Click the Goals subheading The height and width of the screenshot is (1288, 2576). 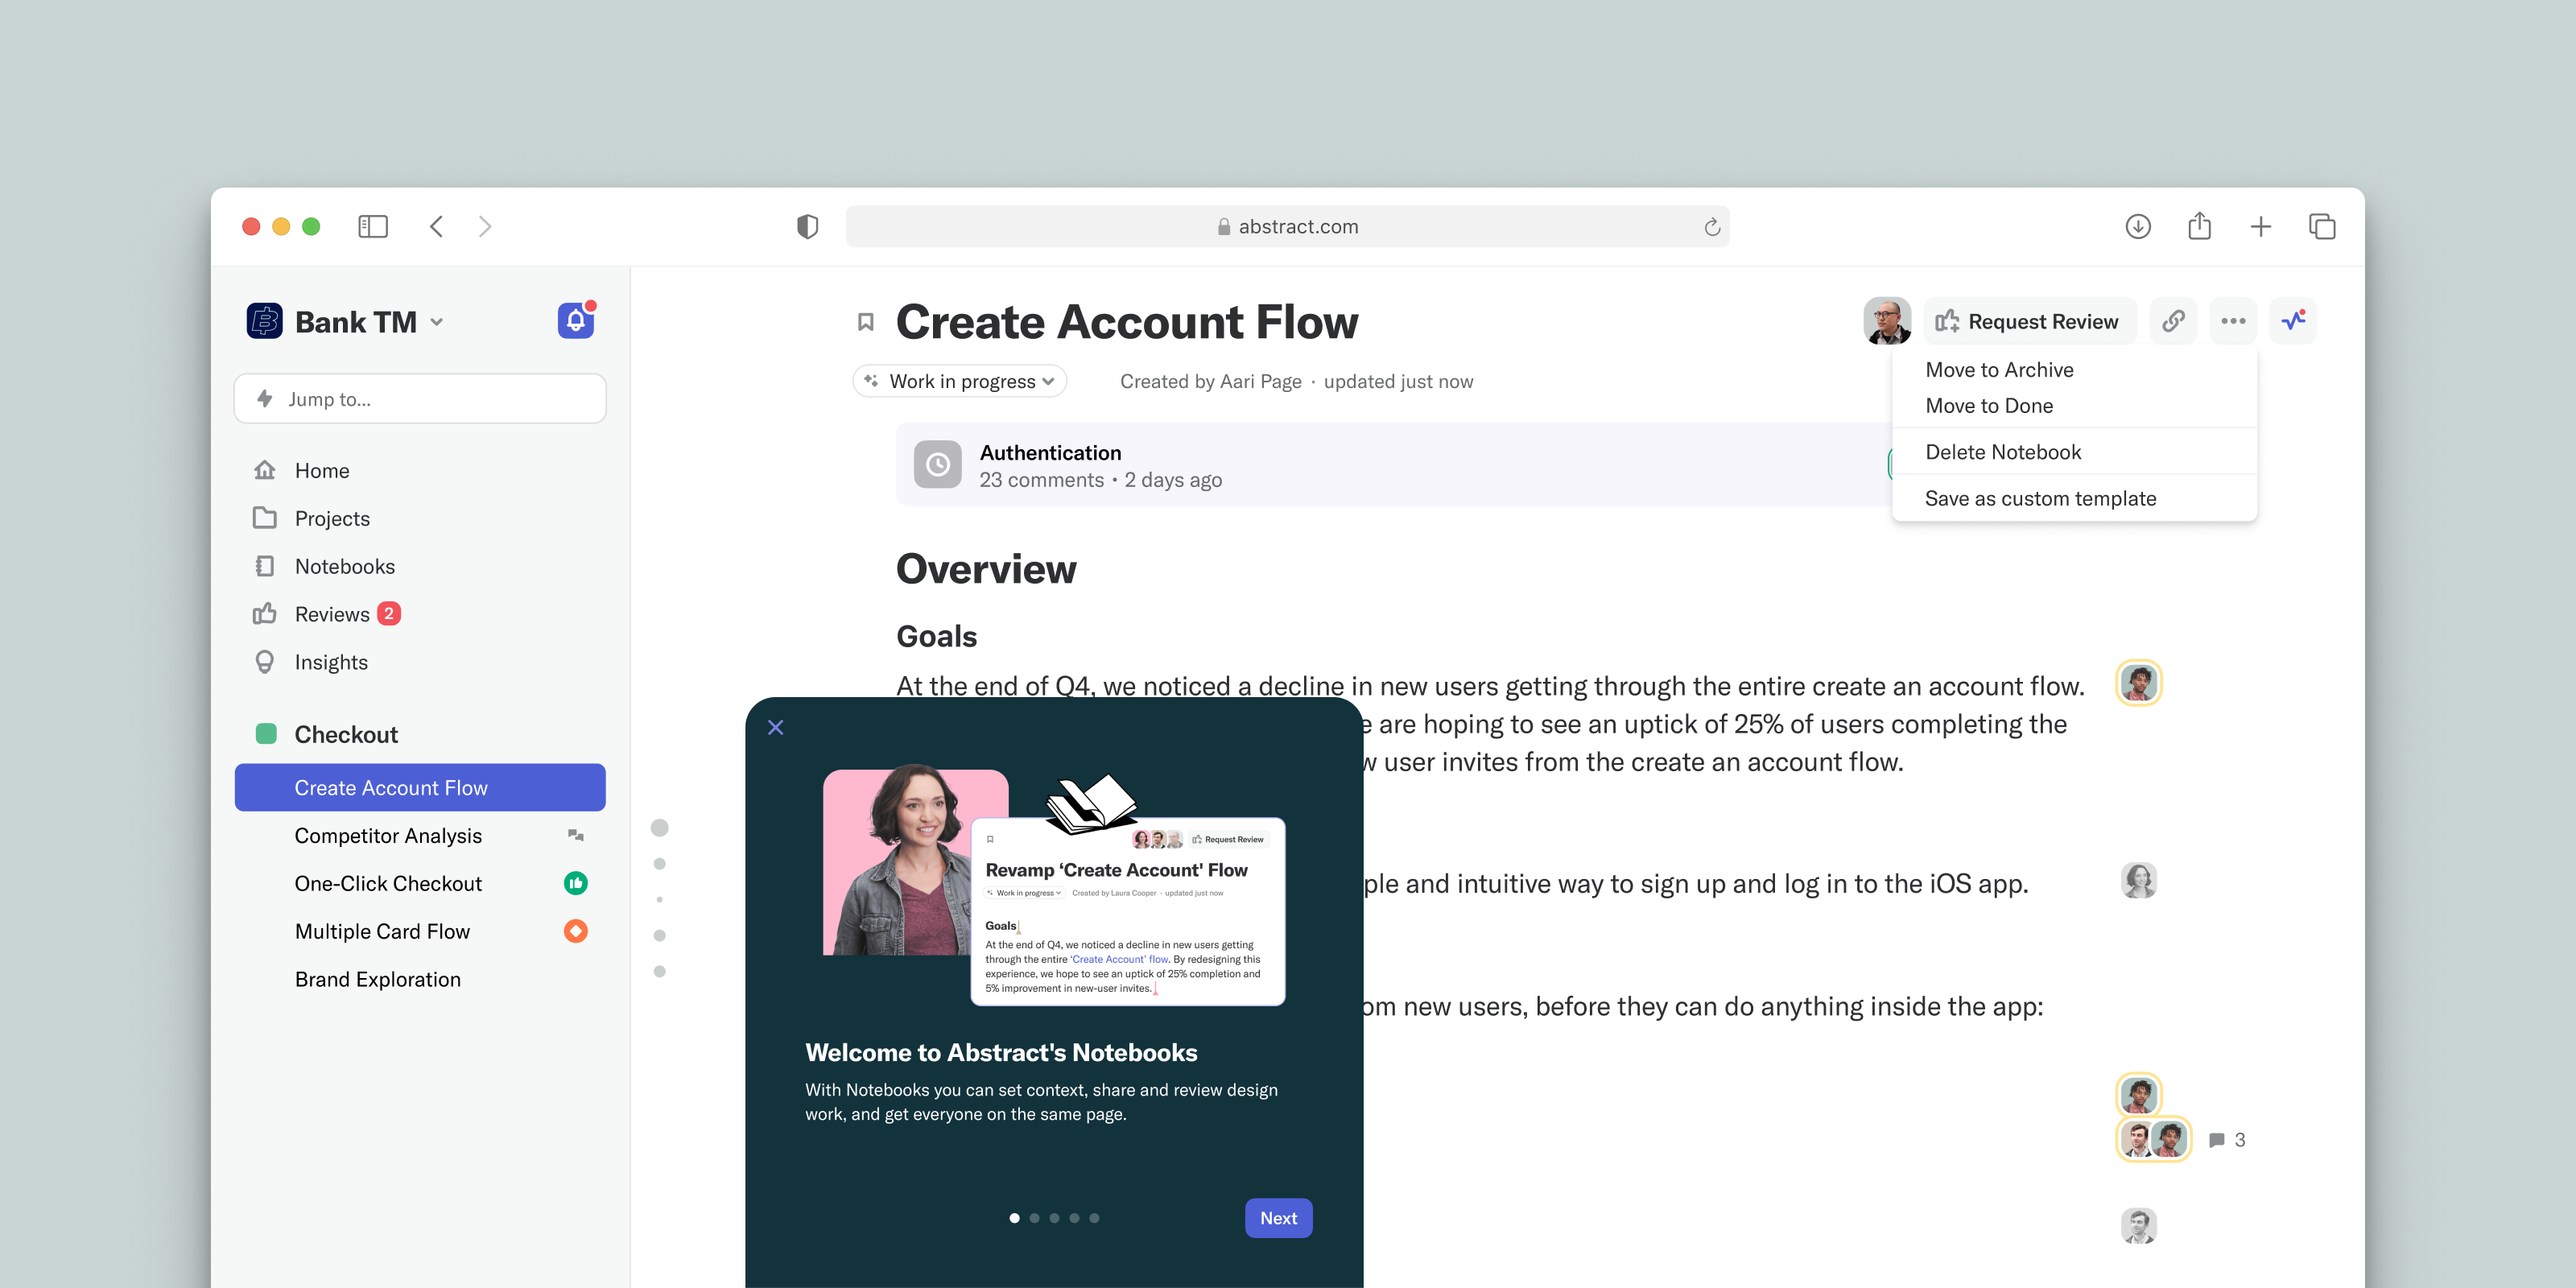point(936,636)
